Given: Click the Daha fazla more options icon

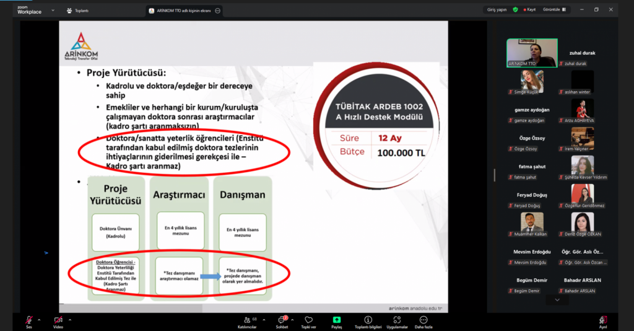Looking at the screenshot, I should click(423, 320).
